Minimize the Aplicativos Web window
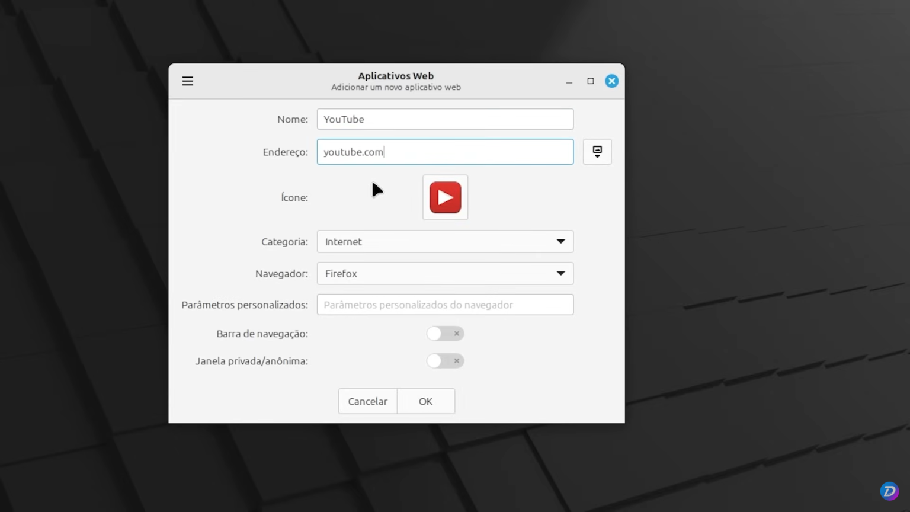This screenshot has height=512, width=910. point(569,81)
